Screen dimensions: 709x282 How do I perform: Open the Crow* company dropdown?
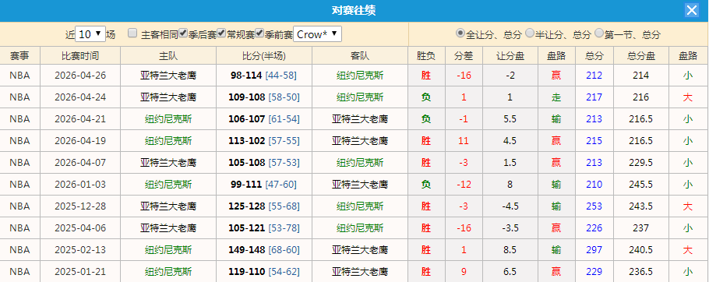click(317, 34)
